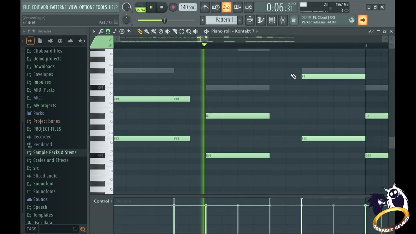Toggle the 3-2-1 countdown before recording
This screenshot has height=234, width=416.
[227, 7]
